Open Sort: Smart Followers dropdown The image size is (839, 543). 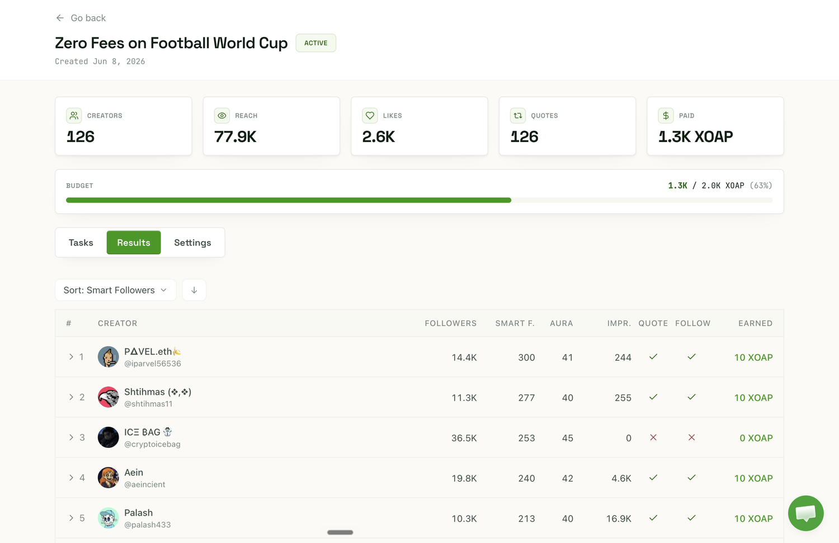coord(116,290)
